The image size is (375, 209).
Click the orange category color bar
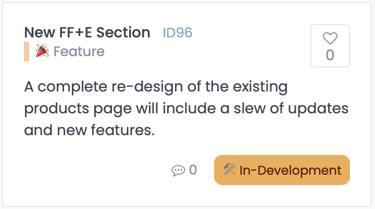(27, 51)
